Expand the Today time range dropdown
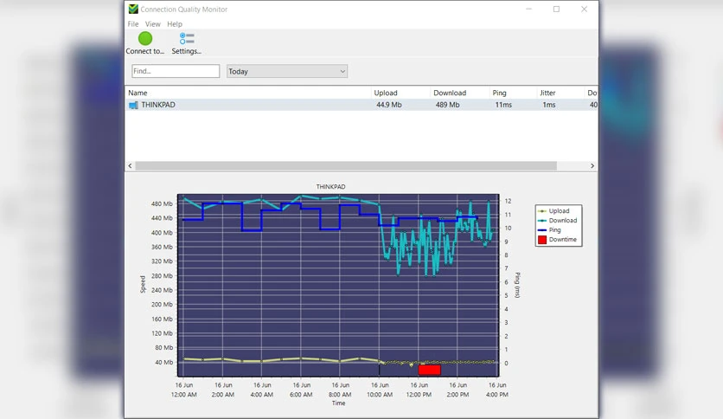723x419 pixels. (287, 72)
